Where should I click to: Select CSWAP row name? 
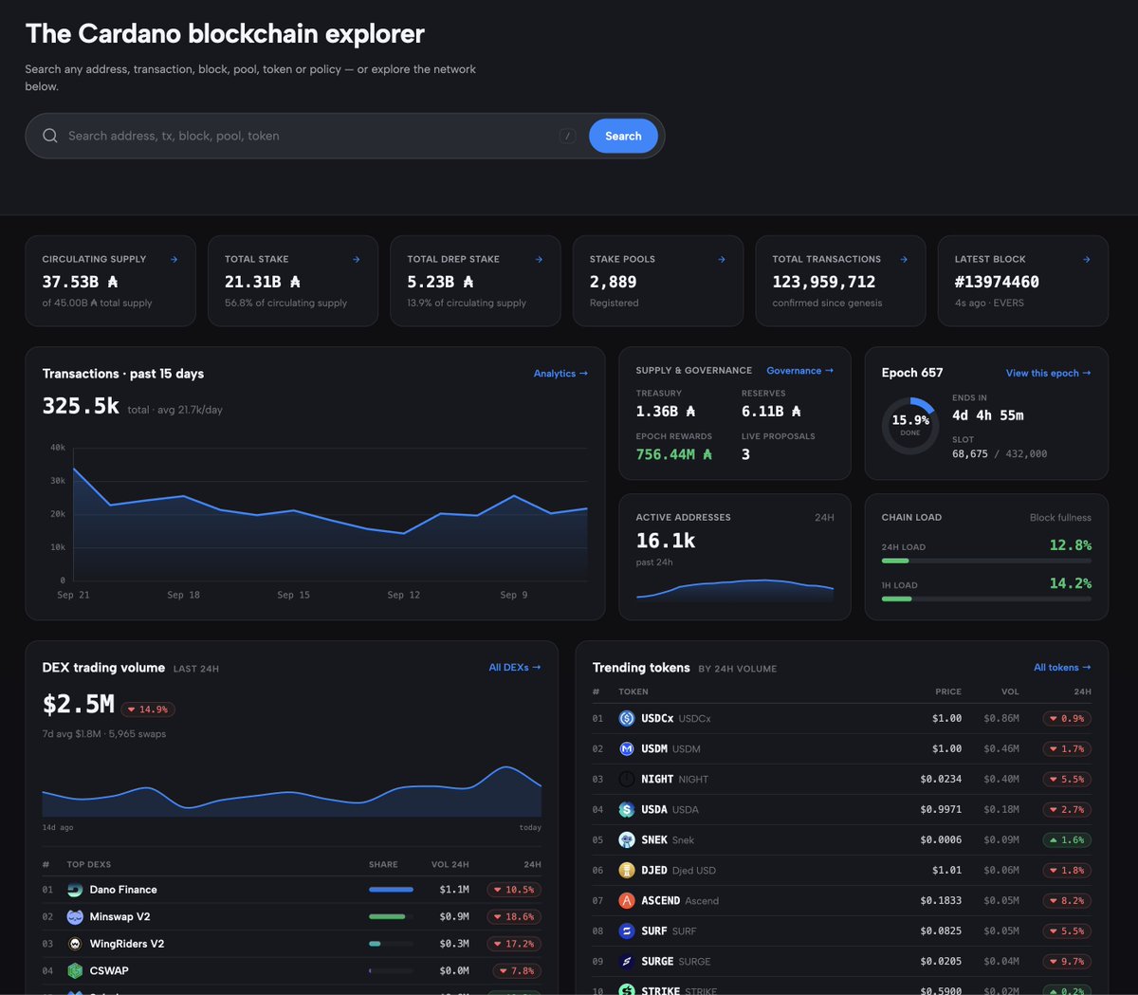point(109,971)
